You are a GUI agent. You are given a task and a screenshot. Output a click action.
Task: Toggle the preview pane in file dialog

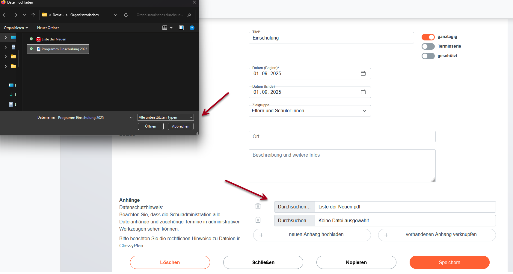(x=181, y=28)
